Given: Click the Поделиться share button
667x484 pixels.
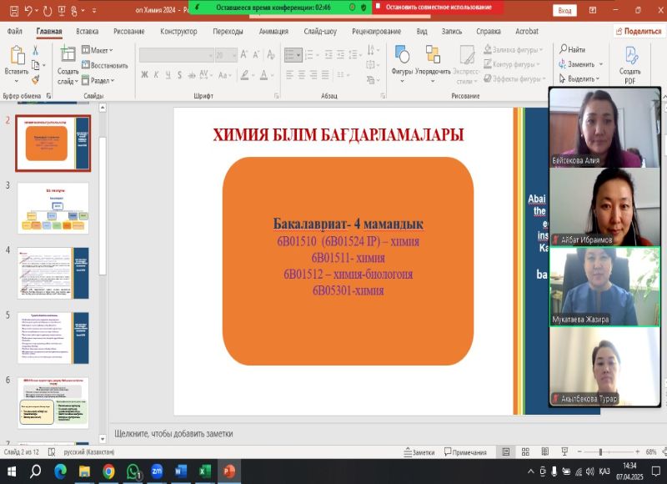Looking at the screenshot, I should (638, 31).
